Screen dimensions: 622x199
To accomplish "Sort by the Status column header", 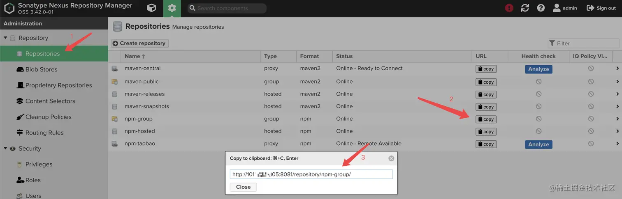I will (x=402, y=56).
